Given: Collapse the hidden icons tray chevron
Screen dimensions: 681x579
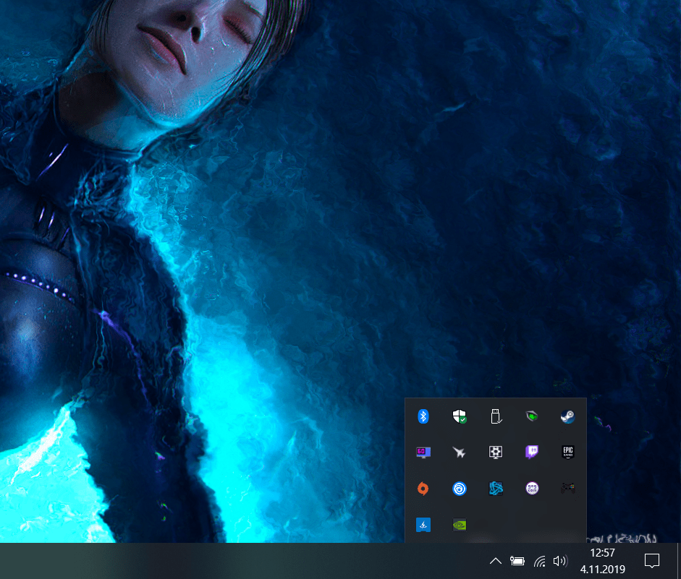Looking at the screenshot, I should coord(496,561).
